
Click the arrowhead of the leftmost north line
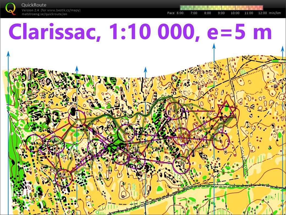(8, 53)
